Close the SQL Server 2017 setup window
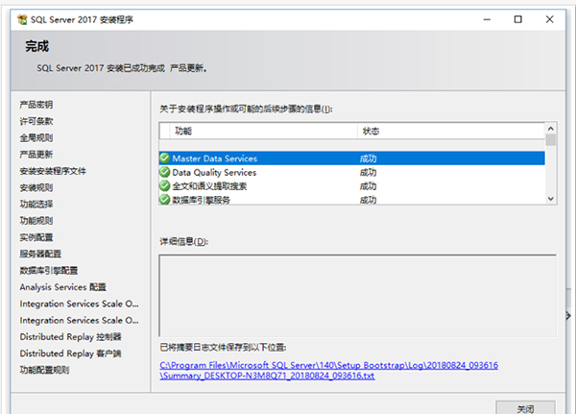 coord(549,19)
